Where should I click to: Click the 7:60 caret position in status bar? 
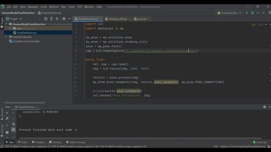216,147
